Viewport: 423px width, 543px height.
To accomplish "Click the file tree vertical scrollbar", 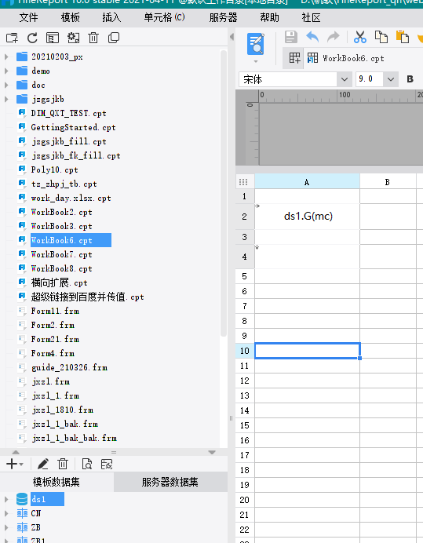I will point(224,193).
